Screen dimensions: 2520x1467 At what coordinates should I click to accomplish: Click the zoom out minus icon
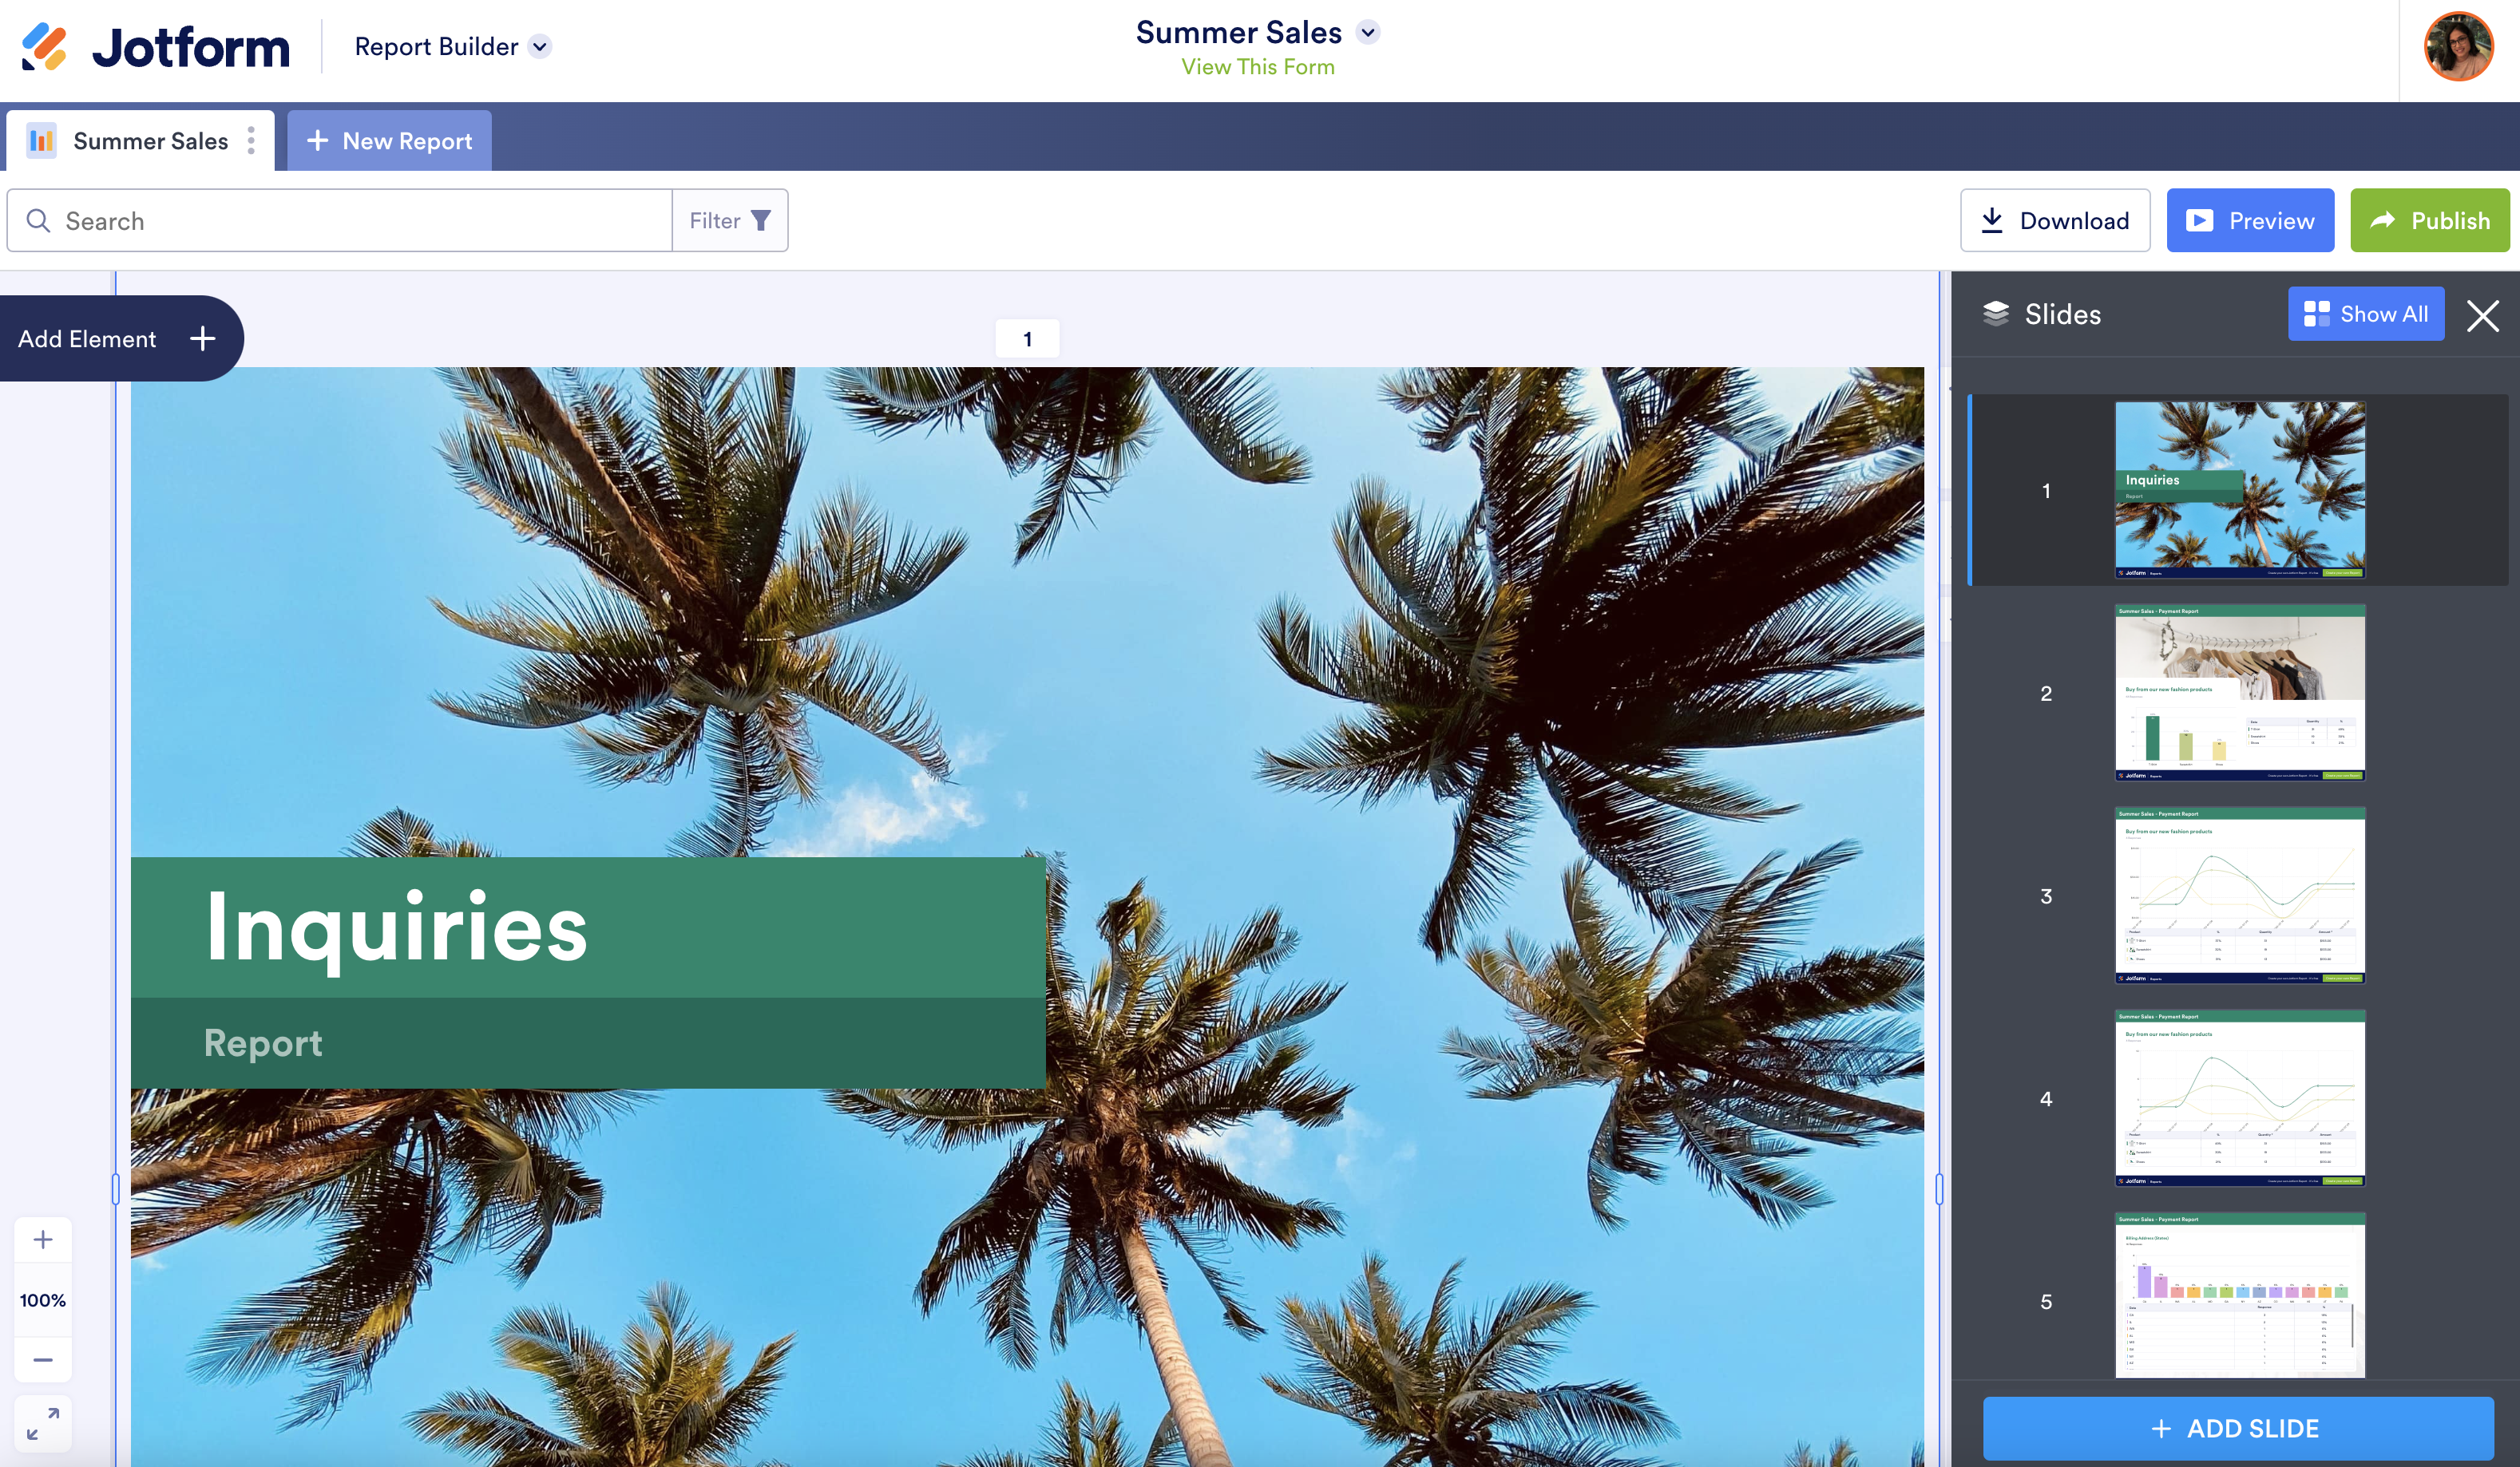(43, 1359)
